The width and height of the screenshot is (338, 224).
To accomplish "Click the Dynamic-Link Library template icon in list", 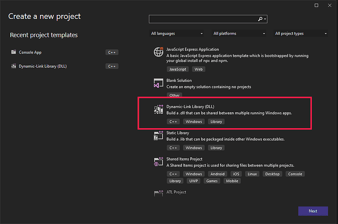I will [x=158, y=109].
